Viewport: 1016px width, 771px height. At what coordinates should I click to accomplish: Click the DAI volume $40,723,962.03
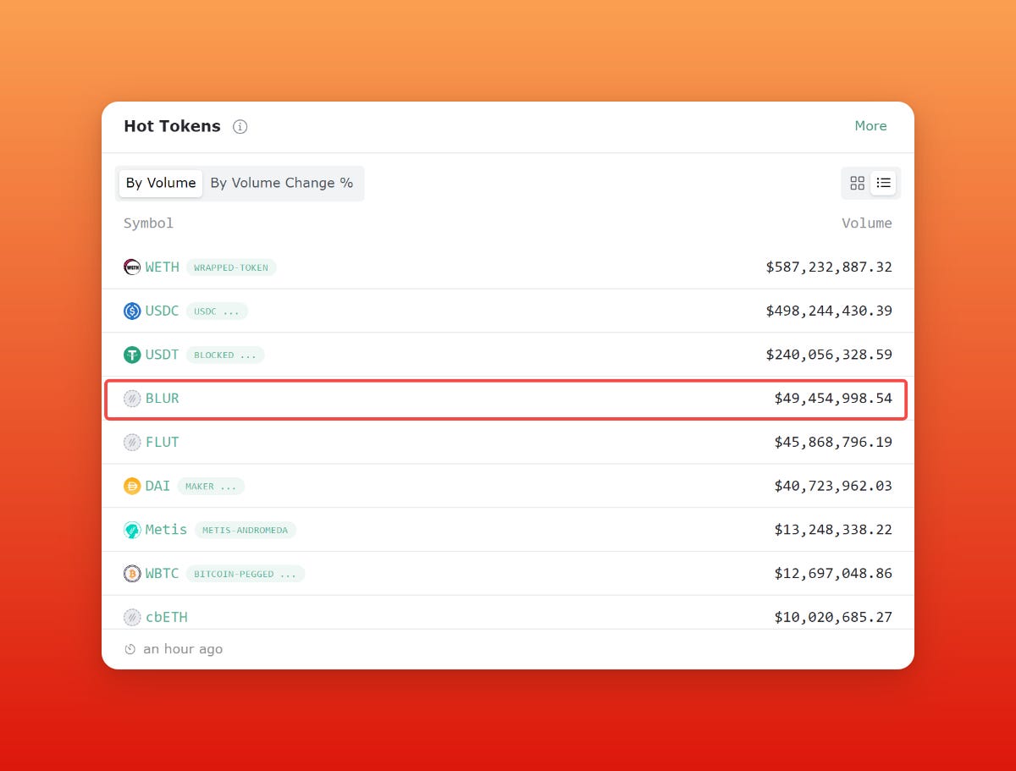pyautogui.click(x=833, y=486)
